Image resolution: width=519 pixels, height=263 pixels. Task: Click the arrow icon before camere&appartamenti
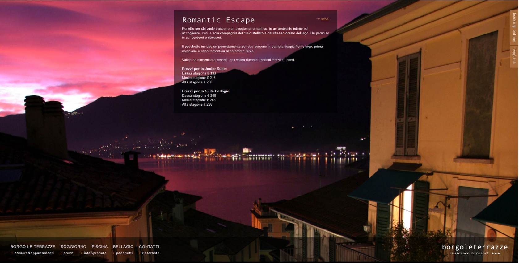[x=12, y=253]
